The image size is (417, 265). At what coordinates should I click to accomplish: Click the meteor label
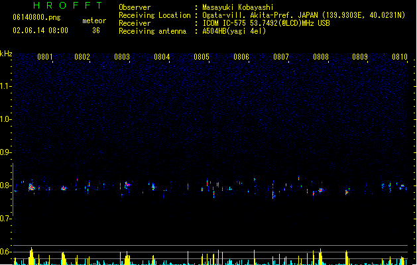click(x=94, y=21)
